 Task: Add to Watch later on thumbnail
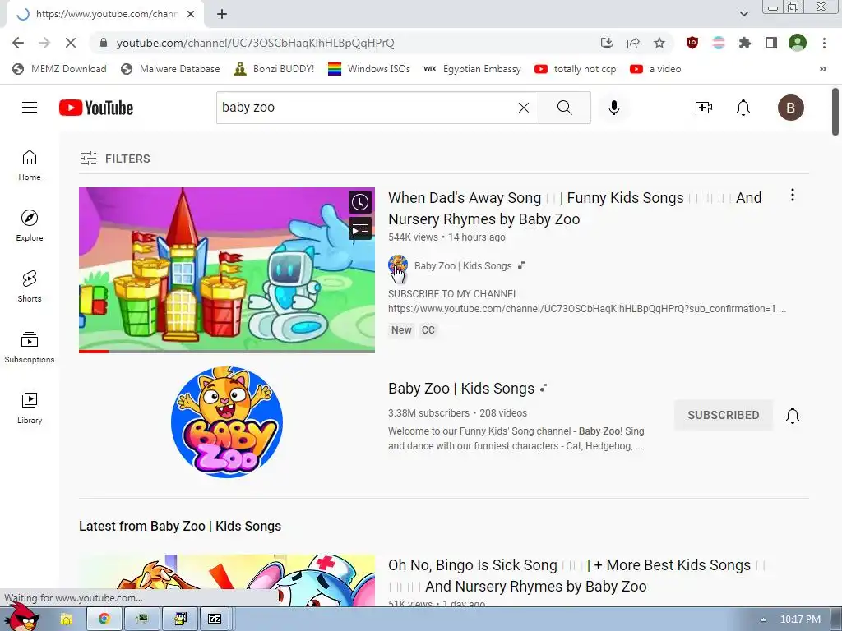360,202
